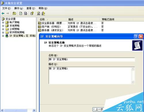144x112 pixels.
Task: Click the 本地策略 folder icon
Action: click(7, 26)
